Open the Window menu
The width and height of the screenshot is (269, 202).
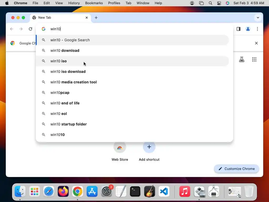coord(143,3)
